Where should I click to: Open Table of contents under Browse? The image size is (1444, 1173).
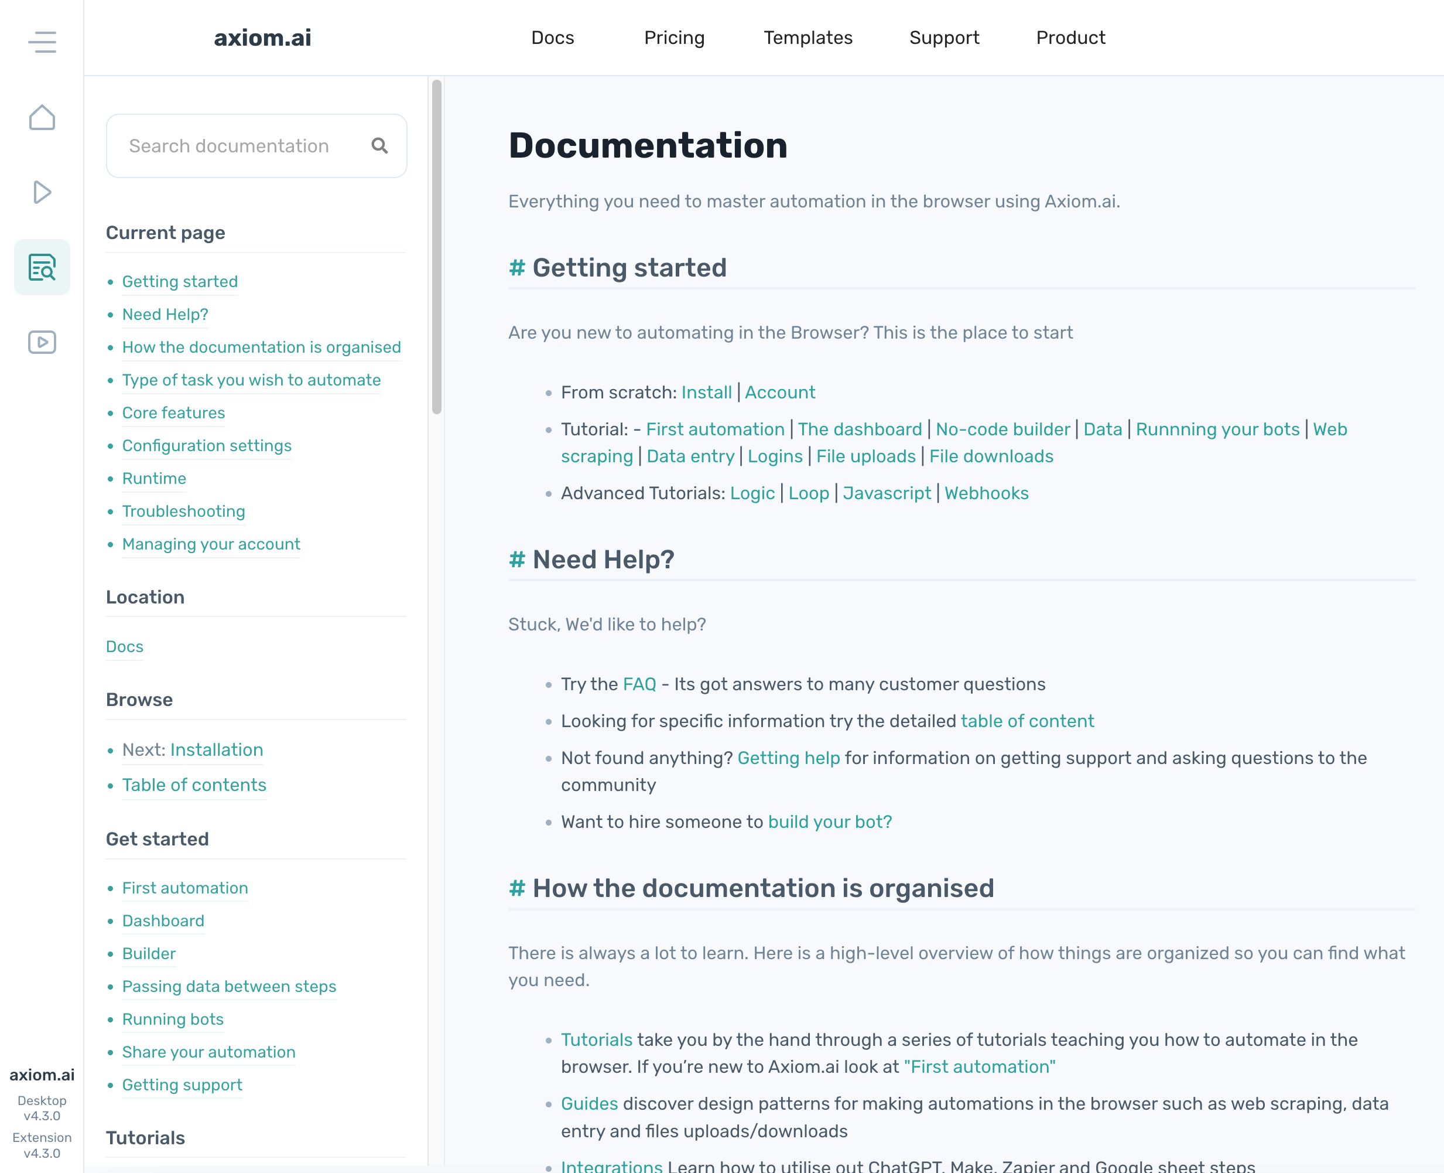pyautogui.click(x=194, y=785)
